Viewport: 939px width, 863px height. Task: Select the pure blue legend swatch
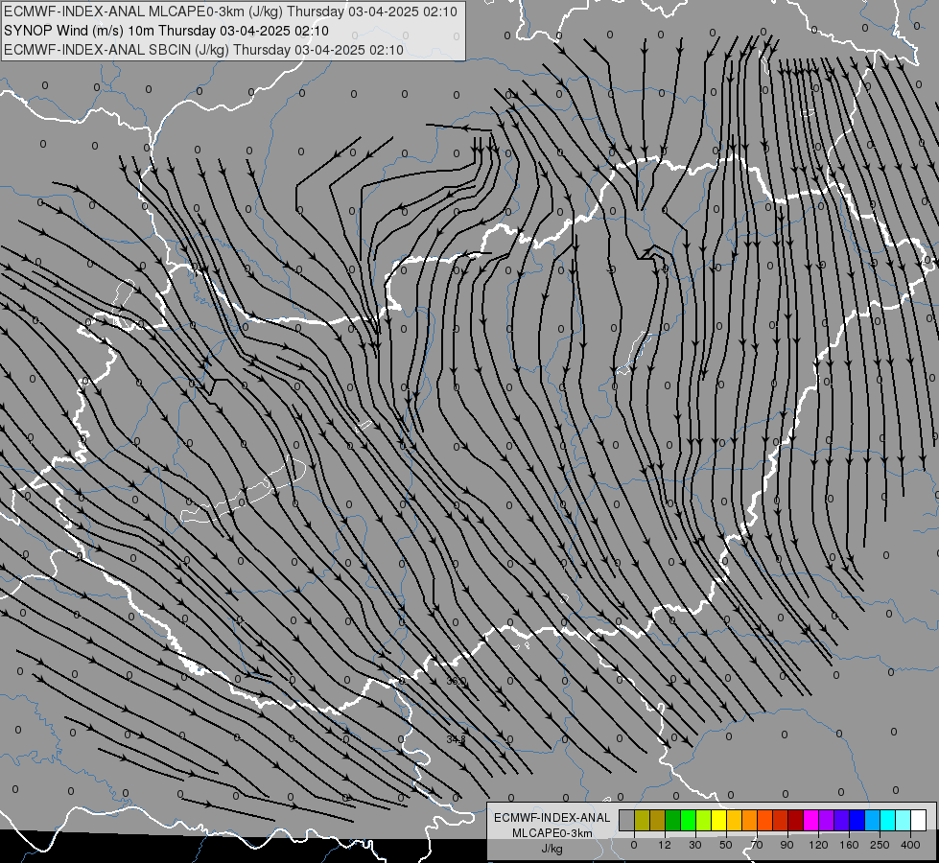[x=857, y=820]
